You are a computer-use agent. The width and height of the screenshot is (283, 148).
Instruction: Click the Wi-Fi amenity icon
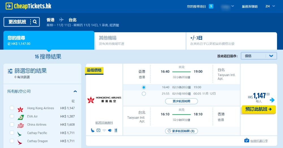[x=104, y=130]
